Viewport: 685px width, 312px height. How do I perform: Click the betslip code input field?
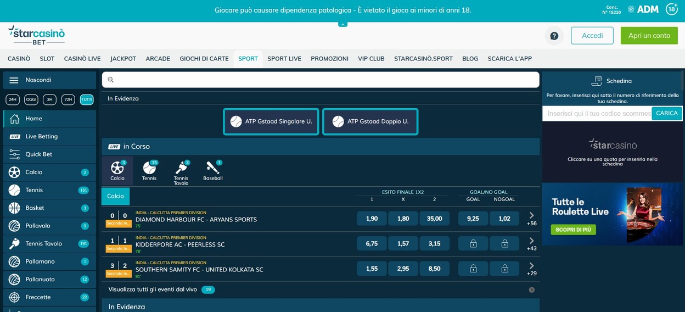pos(597,113)
